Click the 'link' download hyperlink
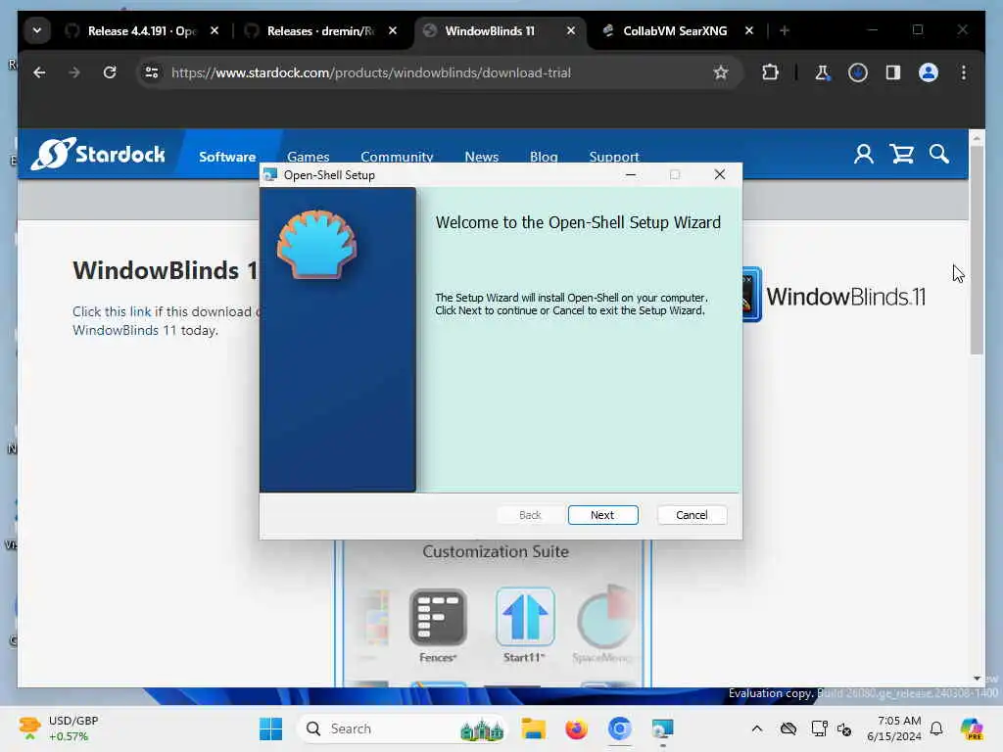The height and width of the screenshot is (752, 1003). [x=140, y=311]
